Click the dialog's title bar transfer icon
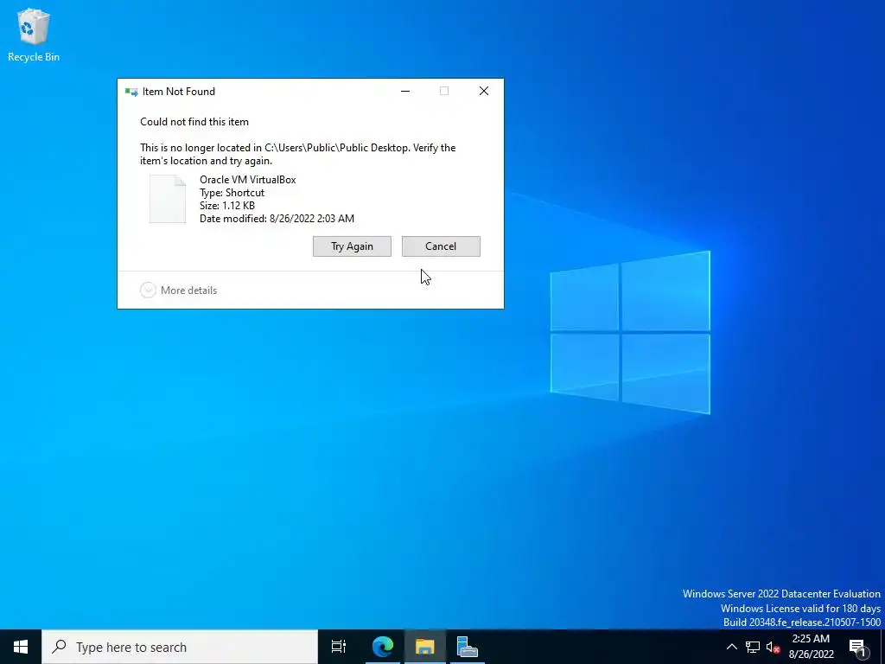 pyautogui.click(x=131, y=92)
